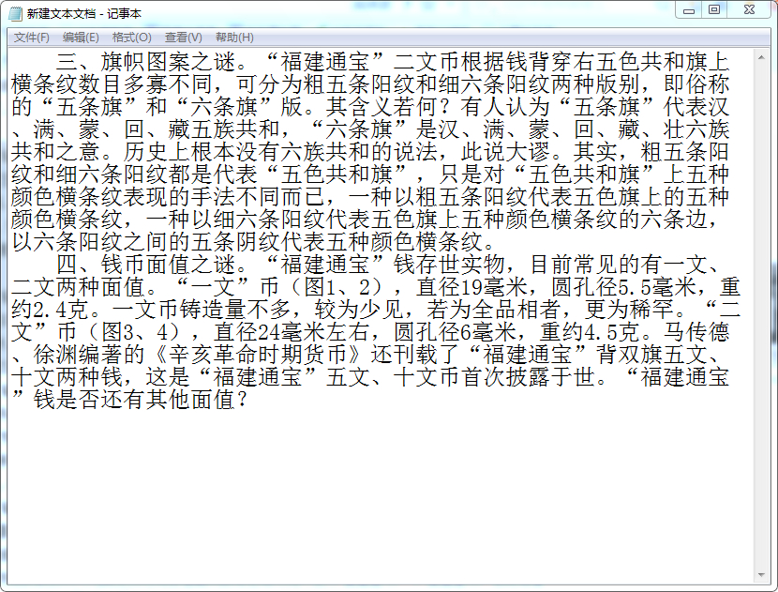This screenshot has height=592, width=778.
Task: Open the 查看(V) menu
Action: (183, 38)
